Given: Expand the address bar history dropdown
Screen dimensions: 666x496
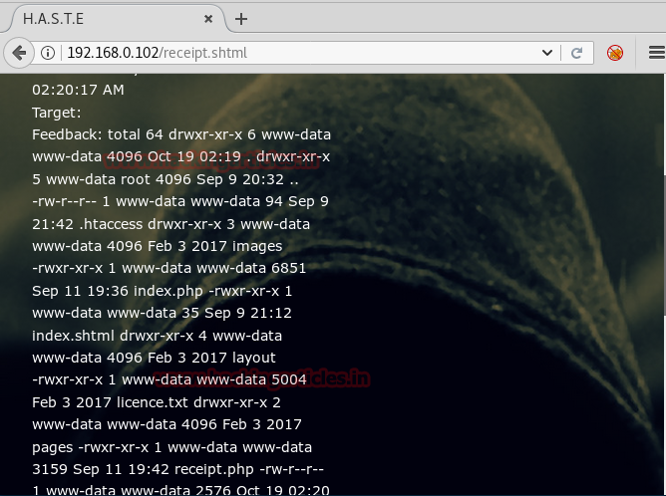Looking at the screenshot, I should [547, 53].
